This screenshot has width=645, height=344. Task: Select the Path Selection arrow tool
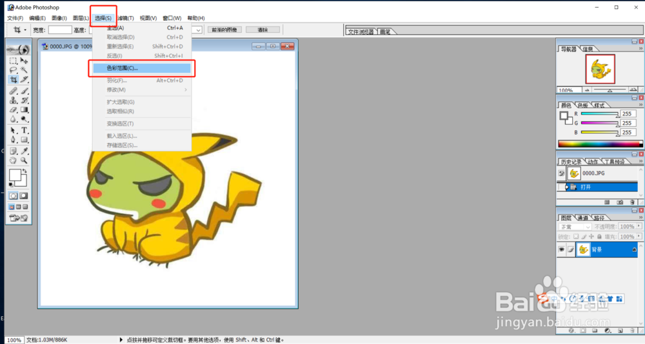[13, 130]
